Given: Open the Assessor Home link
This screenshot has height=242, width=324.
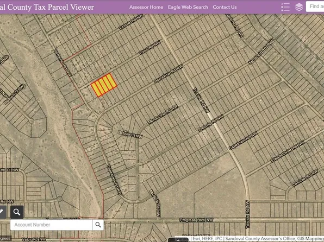Looking at the screenshot, I should point(146,7).
